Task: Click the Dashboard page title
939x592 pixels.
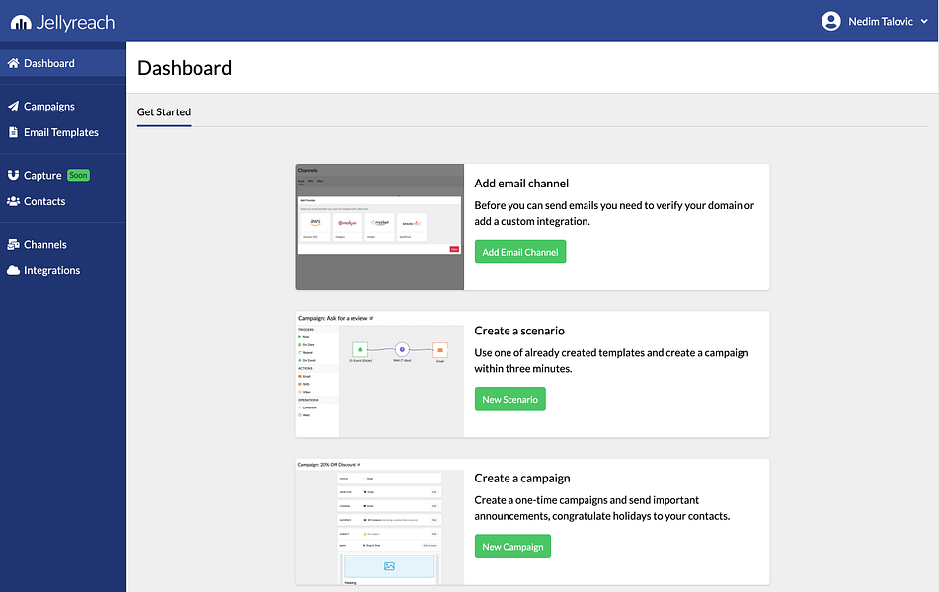Action: [x=185, y=68]
